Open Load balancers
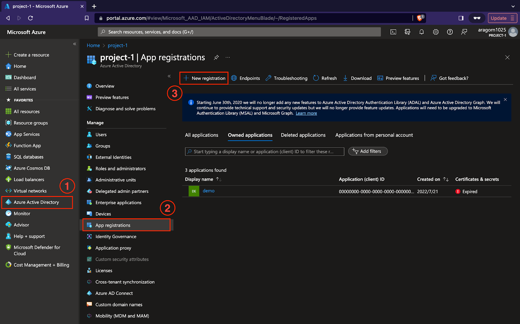Screen dimensions: 520x324 [x=25, y=180]
